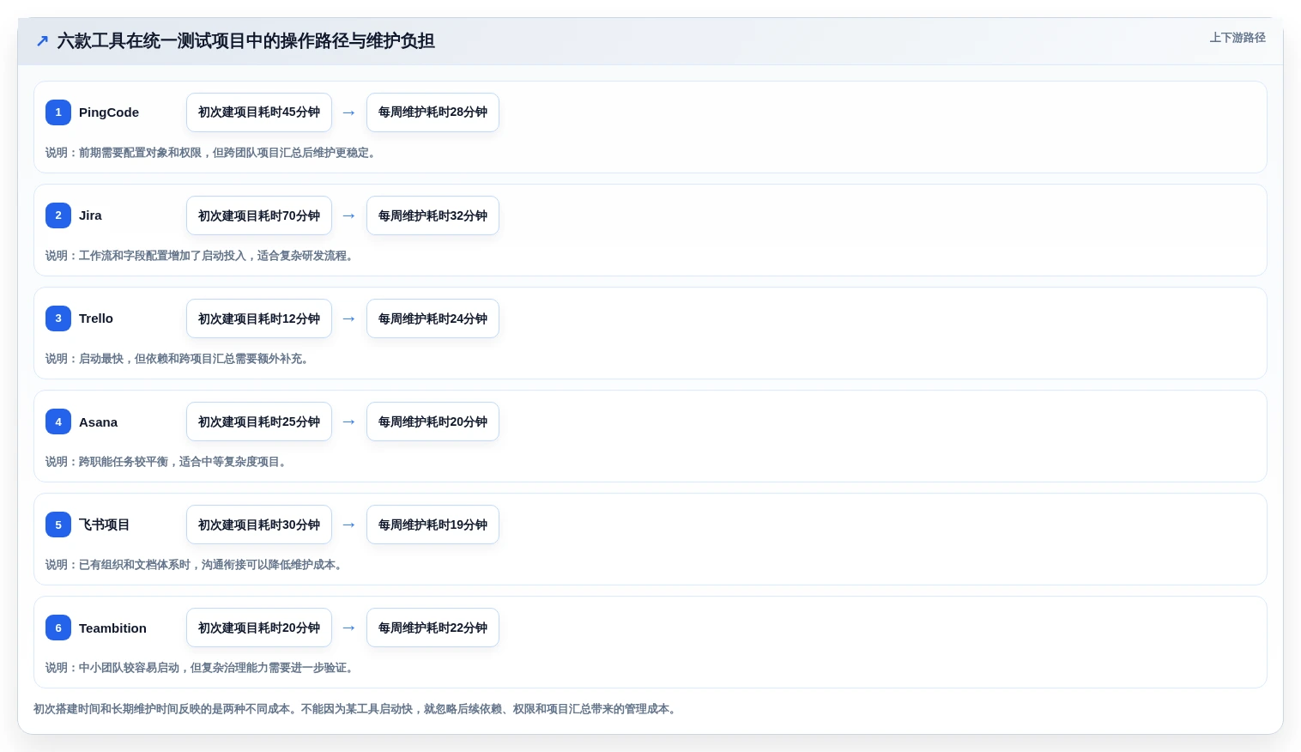Click the Asana tool name
The height and width of the screenshot is (752, 1301).
tap(98, 421)
